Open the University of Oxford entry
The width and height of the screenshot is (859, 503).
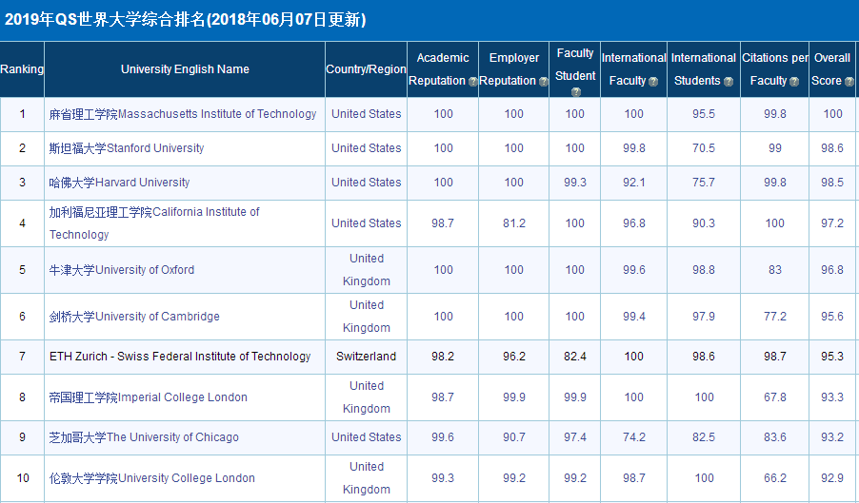click(122, 270)
